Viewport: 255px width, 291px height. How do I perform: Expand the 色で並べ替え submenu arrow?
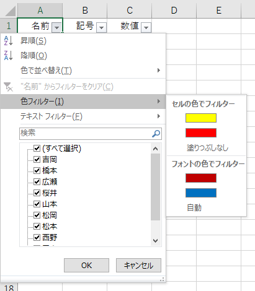tap(159, 71)
